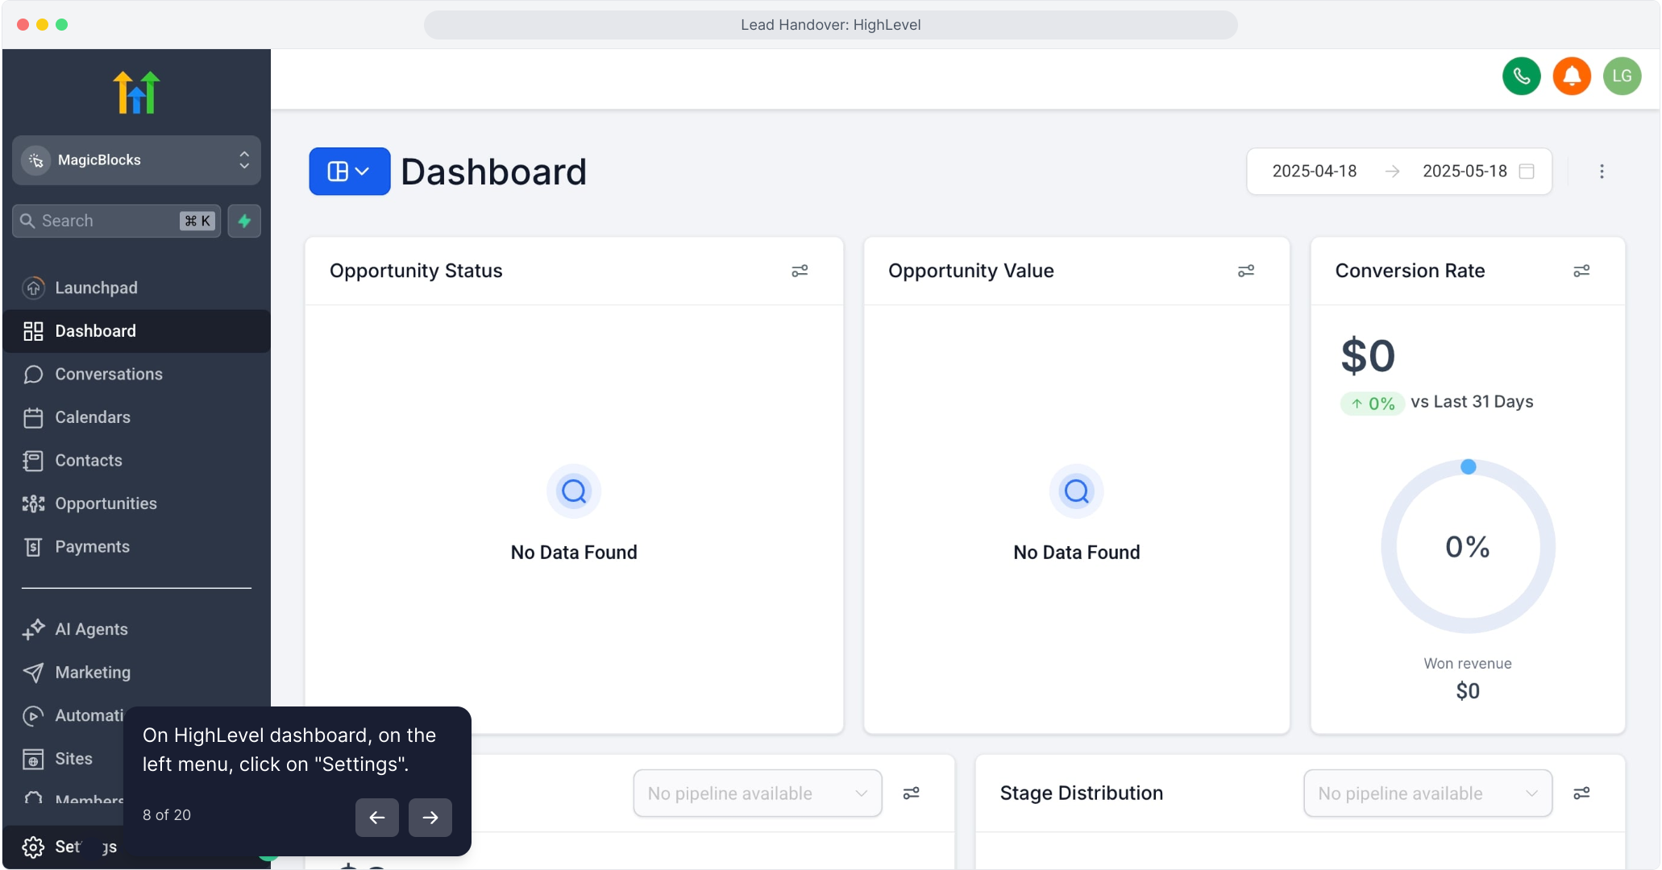The width and height of the screenshot is (1662, 870).
Task: Open the left pipeline selector dropdown
Action: tap(757, 793)
